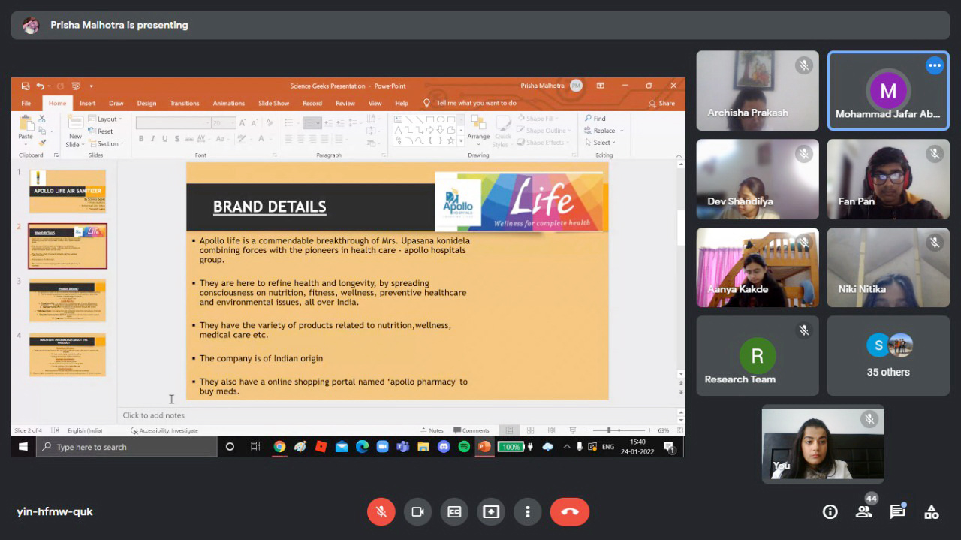Open Microsoft Teams from the taskbar
The height and width of the screenshot is (540, 961).
402,447
